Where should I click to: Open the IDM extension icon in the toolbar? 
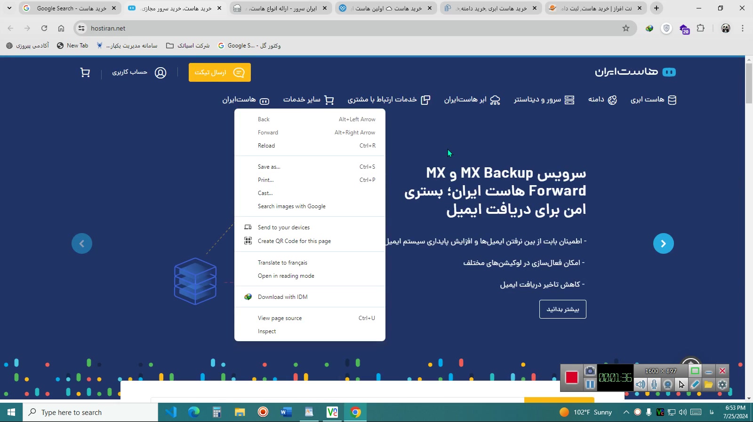649,28
